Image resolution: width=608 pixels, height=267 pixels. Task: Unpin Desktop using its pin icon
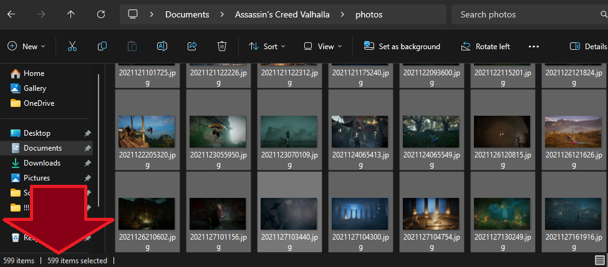point(88,133)
